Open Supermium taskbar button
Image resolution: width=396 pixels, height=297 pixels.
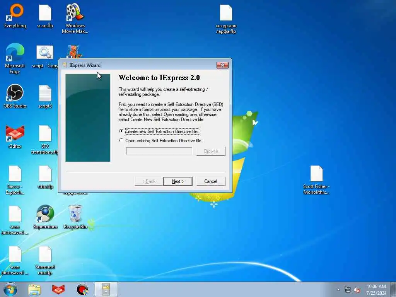pyautogui.click(x=82, y=289)
